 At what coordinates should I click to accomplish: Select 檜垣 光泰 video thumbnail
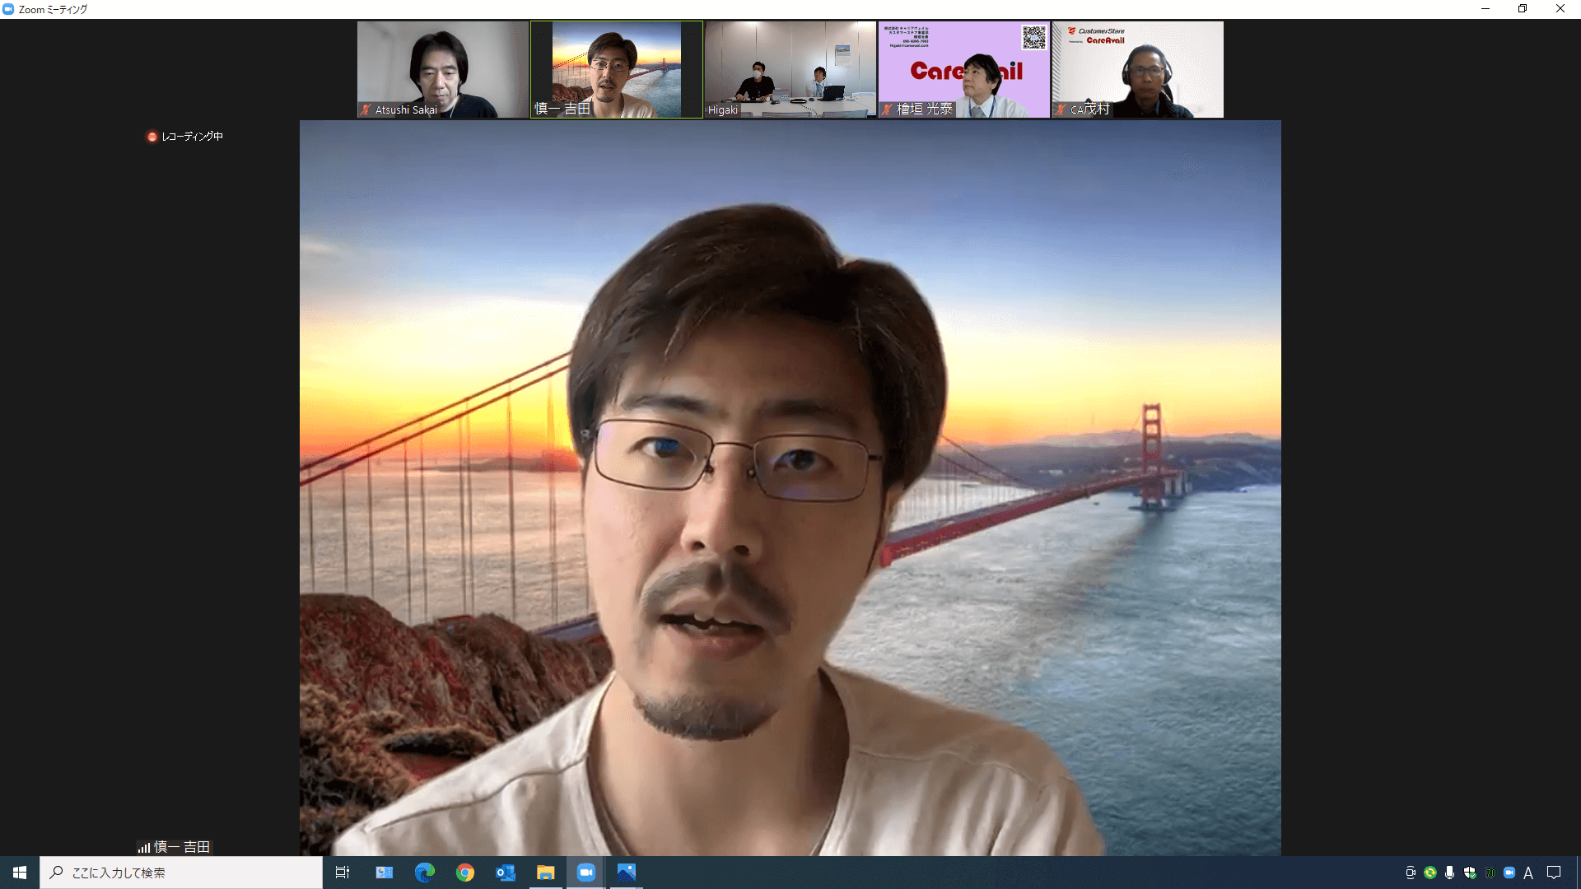[964, 69]
